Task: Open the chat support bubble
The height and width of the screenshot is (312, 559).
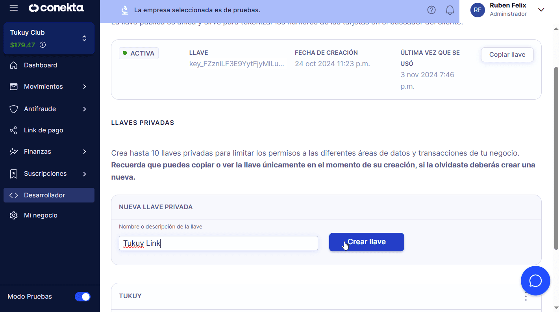Action: coord(535,281)
